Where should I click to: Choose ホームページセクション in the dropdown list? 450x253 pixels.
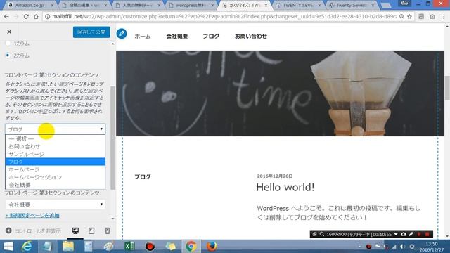(x=55, y=177)
